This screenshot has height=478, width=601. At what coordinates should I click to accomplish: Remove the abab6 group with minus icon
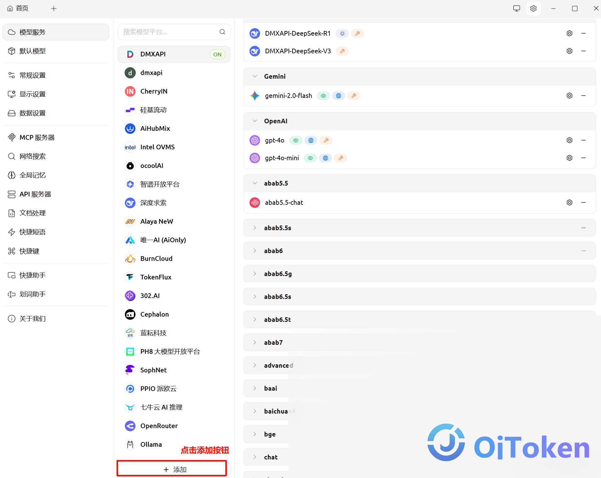coord(583,251)
